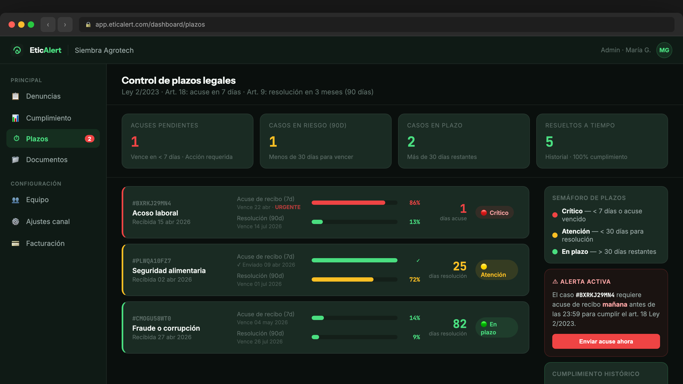
Task: Click the Atención status badge
Action: coord(497,270)
